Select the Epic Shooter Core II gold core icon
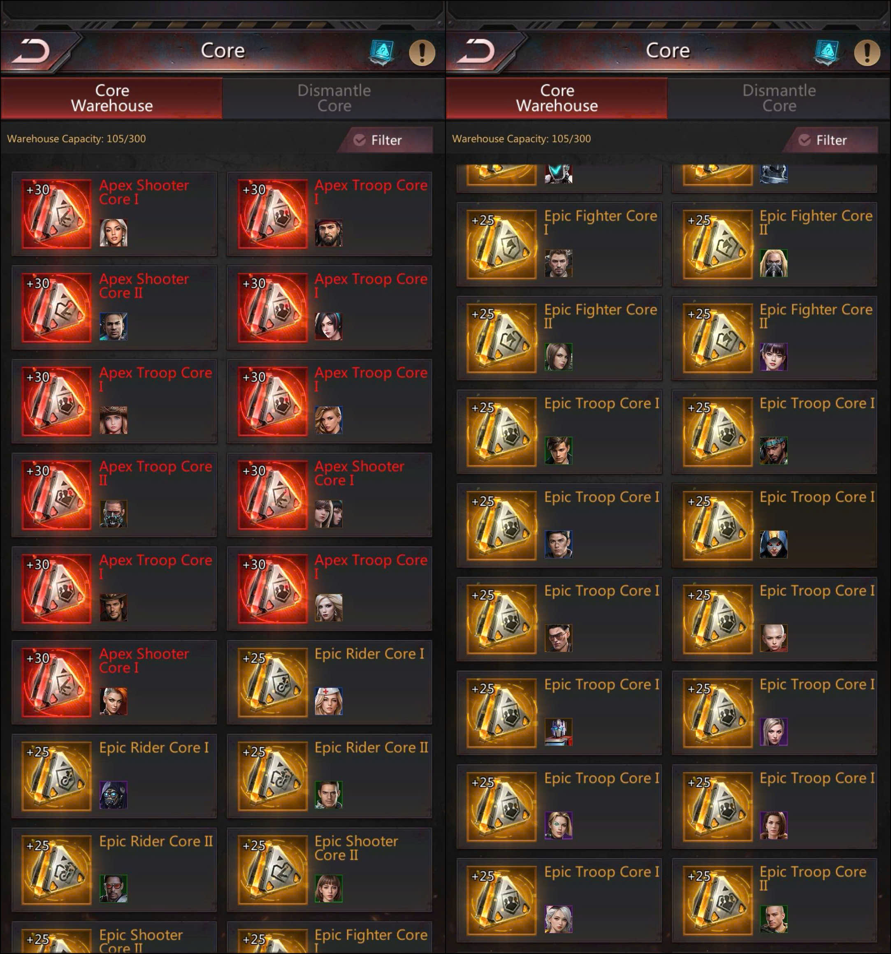The width and height of the screenshot is (891, 954). pyautogui.click(x=273, y=870)
